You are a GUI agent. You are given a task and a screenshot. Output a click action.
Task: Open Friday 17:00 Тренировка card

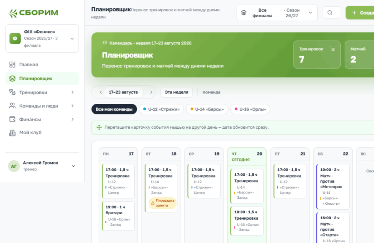290,181
